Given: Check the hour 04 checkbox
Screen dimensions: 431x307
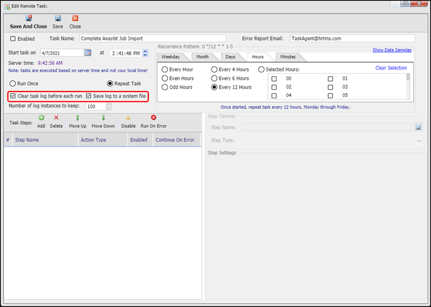Looking at the screenshot, I should [274, 96].
